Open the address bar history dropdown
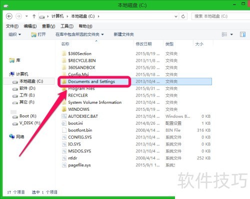Viewport: 250px width, 199px height. click(176, 17)
